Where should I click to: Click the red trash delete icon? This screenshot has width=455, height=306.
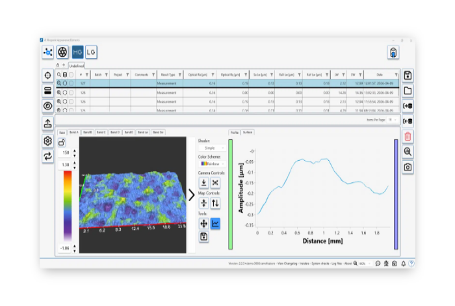point(408,136)
